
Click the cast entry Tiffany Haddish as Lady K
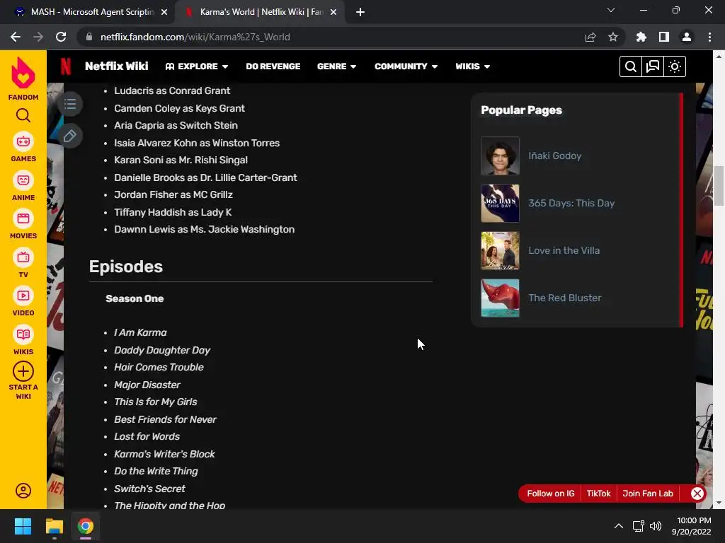(x=173, y=212)
